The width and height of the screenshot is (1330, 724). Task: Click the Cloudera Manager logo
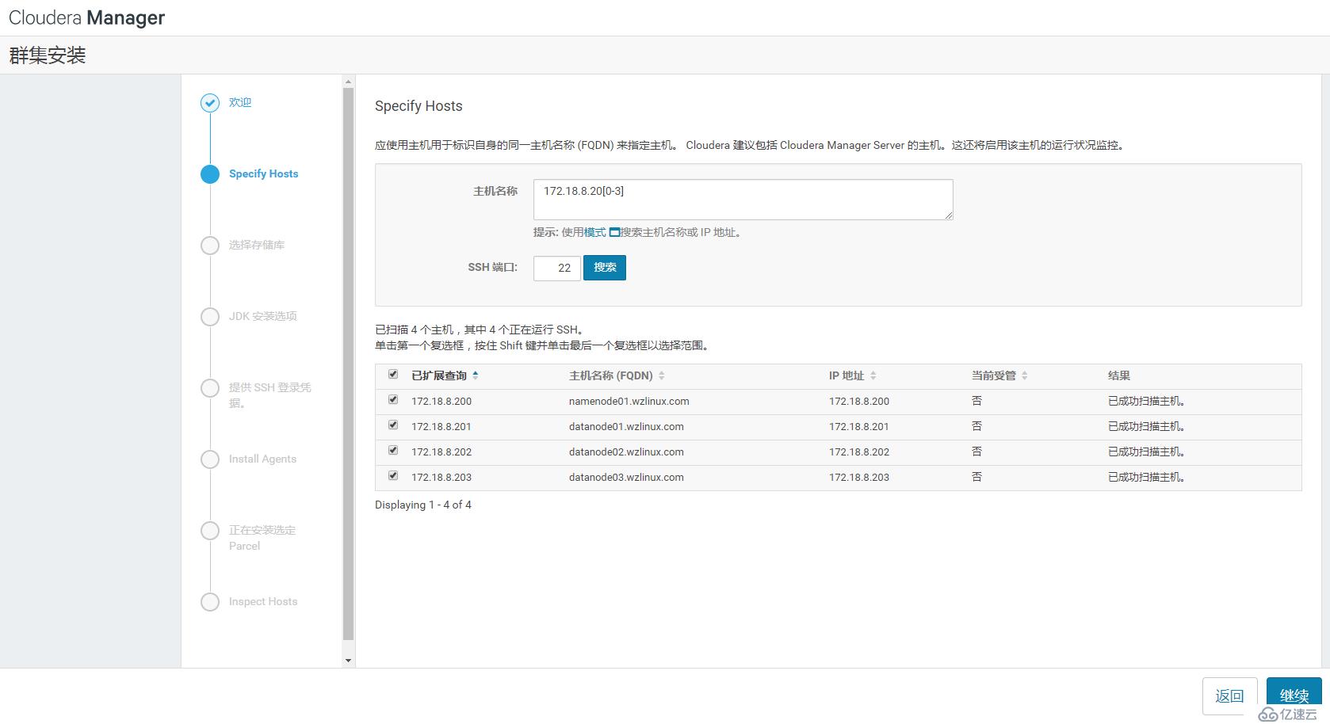point(86,17)
